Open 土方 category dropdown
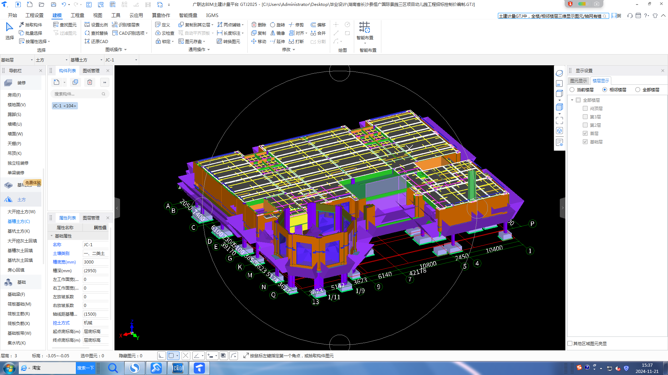The height and width of the screenshot is (375, 668). coord(51,60)
